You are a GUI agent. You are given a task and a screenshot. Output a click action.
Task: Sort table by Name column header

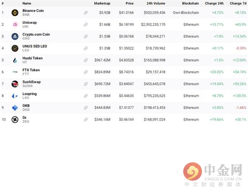pyautogui.click(x=27, y=3)
